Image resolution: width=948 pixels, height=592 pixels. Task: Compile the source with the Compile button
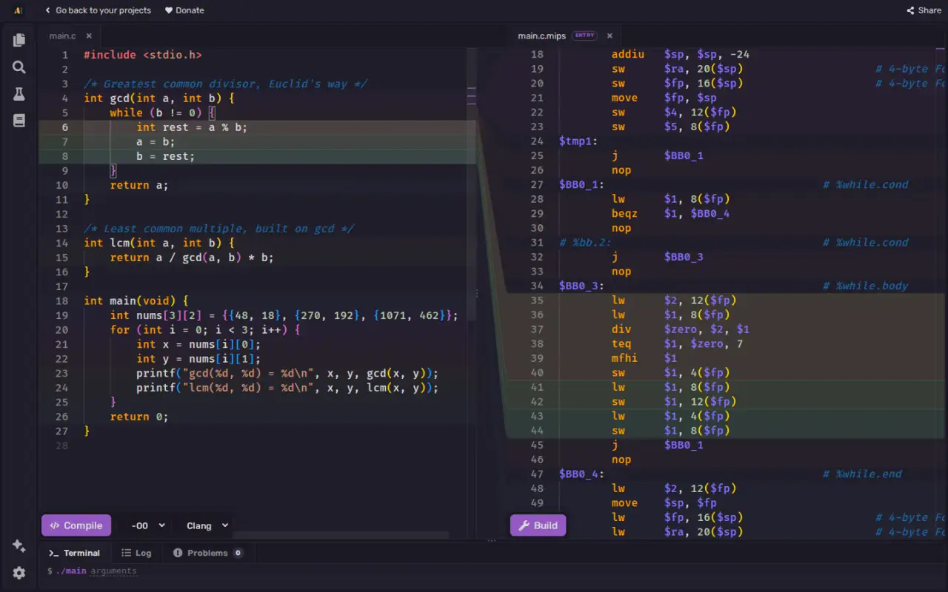pyautogui.click(x=76, y=525)
